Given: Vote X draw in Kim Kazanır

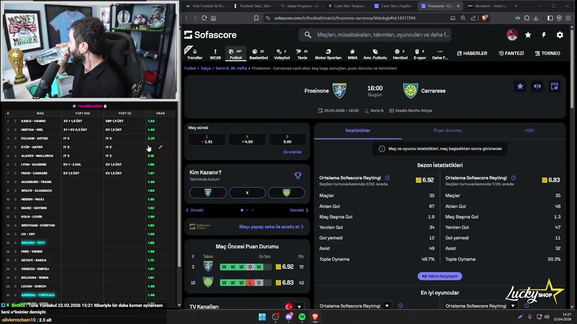Looking at the screenshot, I should pos(247,193).
